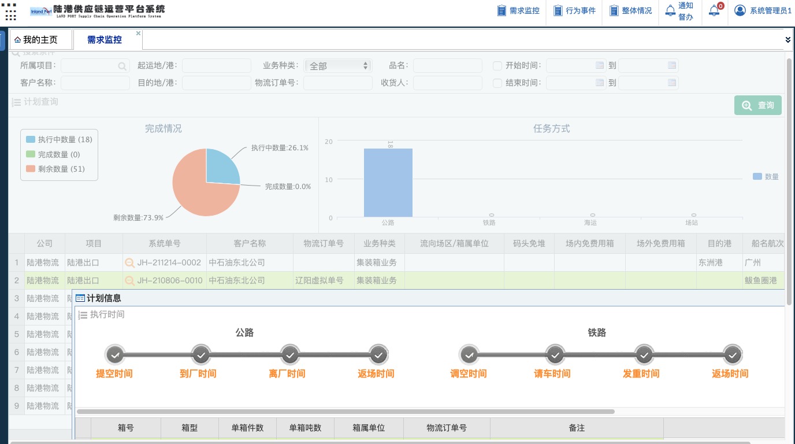Toggle 执行中数量 legend item in pie chart
The width and height of the screenshot is (795, 444).
coord(58,139)
